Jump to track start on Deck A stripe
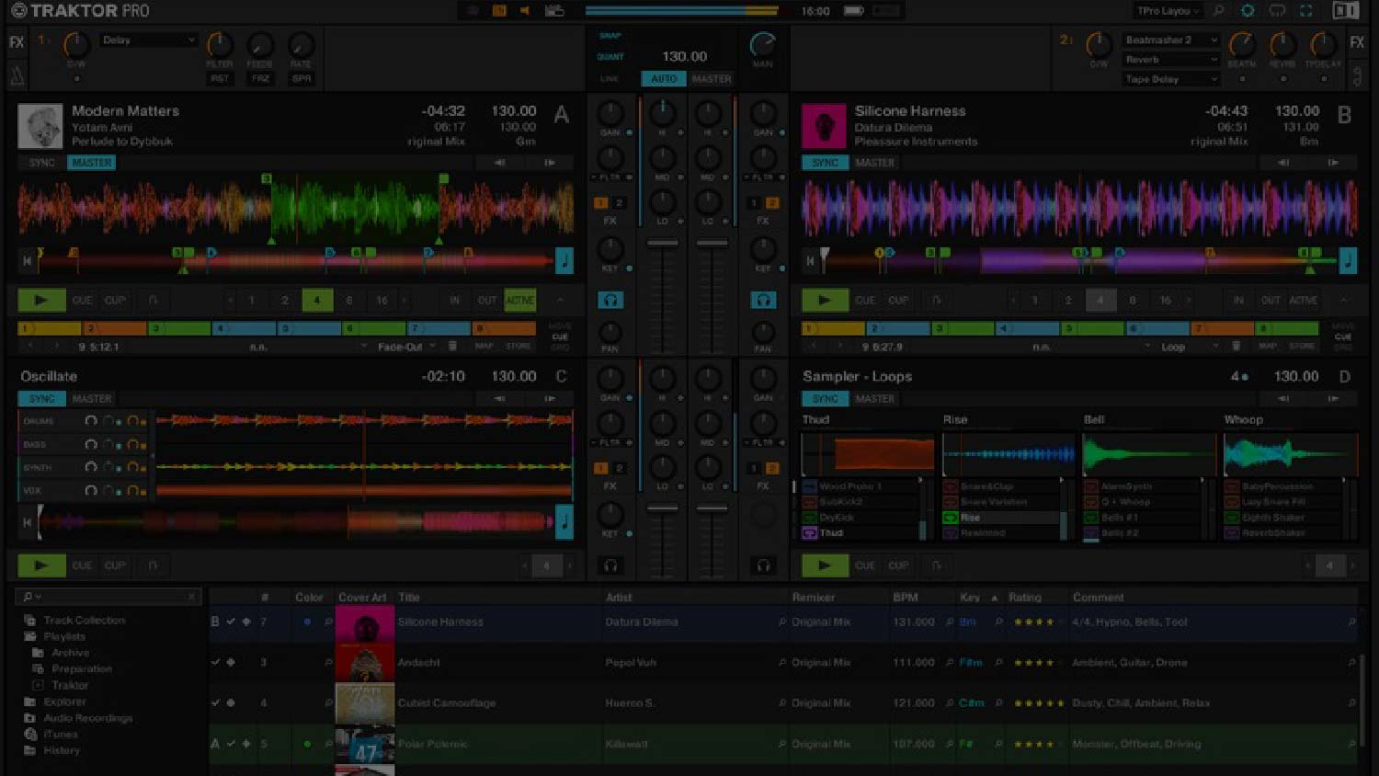This screenshot has width=1379, height=776. click(27, 261)
